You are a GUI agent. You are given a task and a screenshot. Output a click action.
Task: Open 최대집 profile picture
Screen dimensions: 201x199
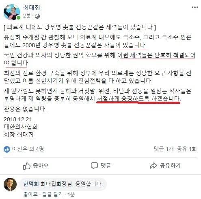pos(12,12)
